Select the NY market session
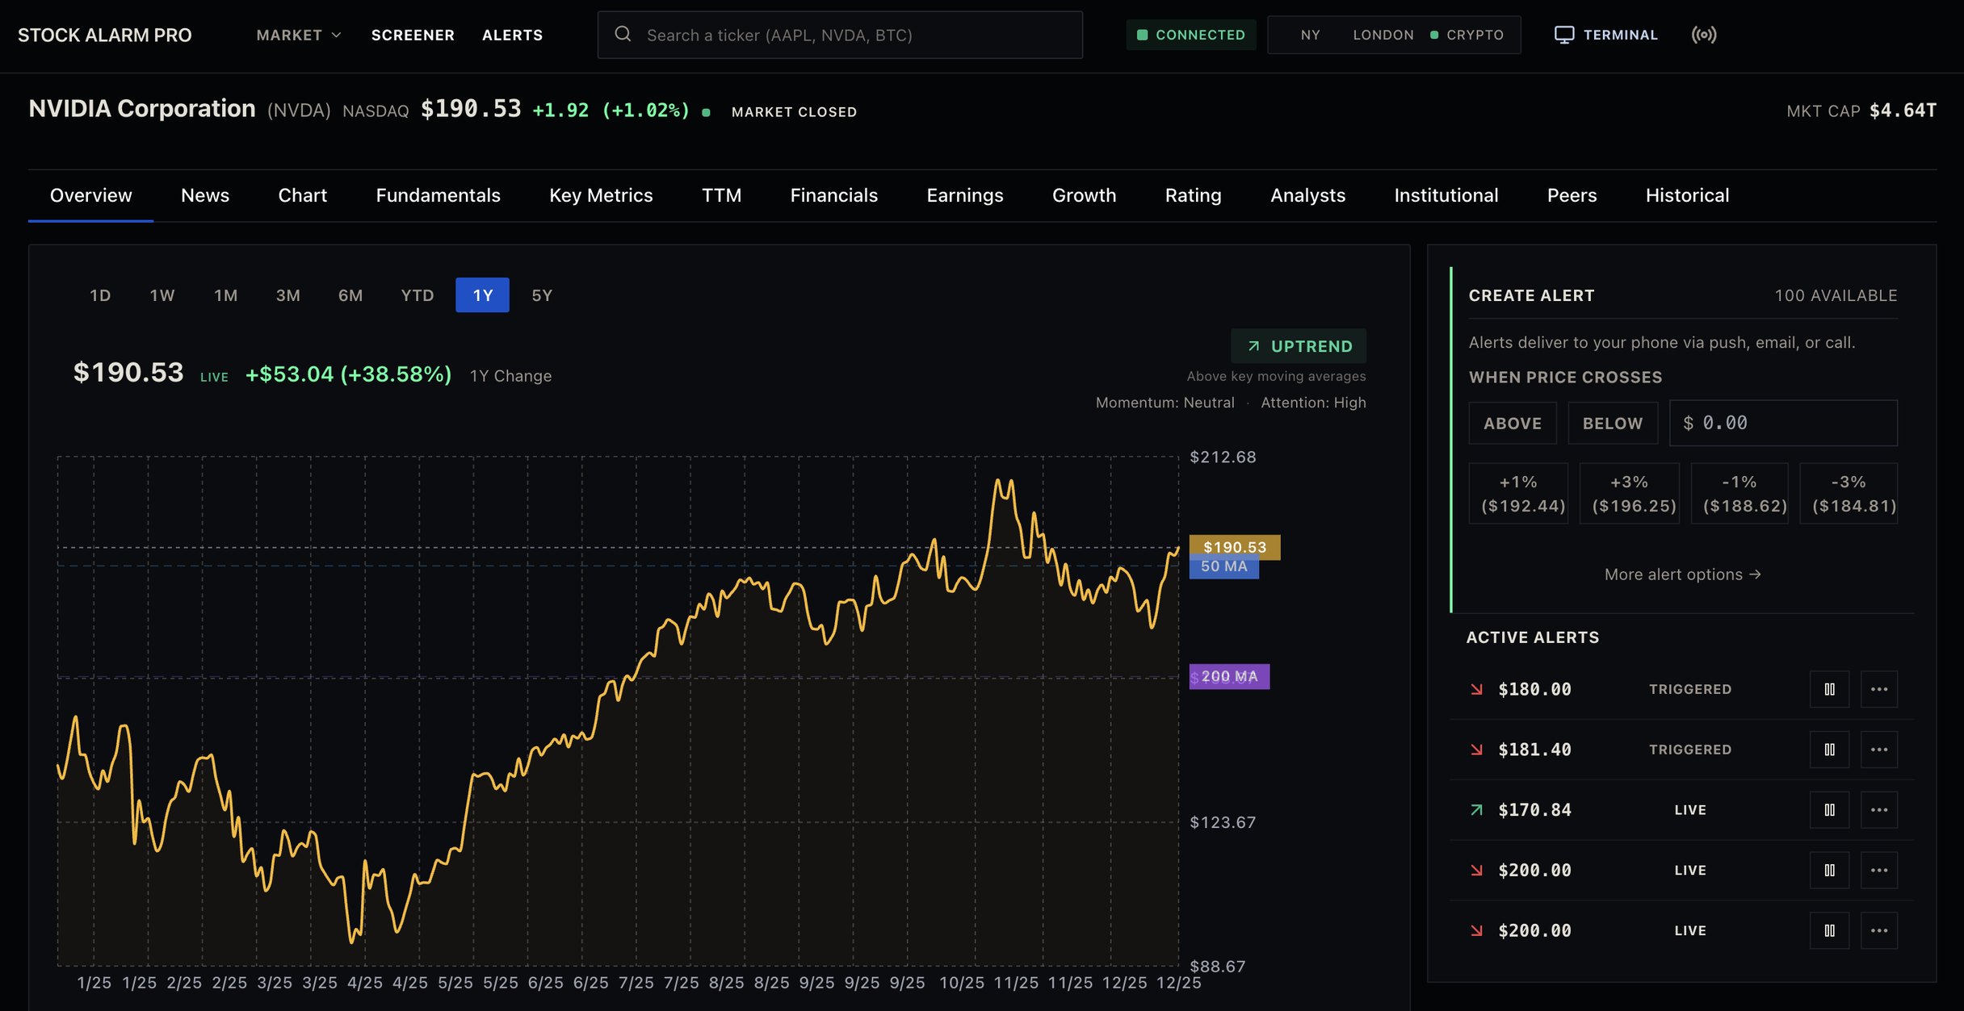1964x1011 pixels. [x=1310, y=35]
